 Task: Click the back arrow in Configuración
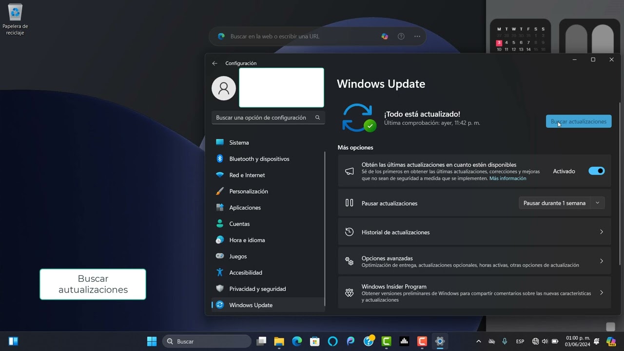coord(214,63)
